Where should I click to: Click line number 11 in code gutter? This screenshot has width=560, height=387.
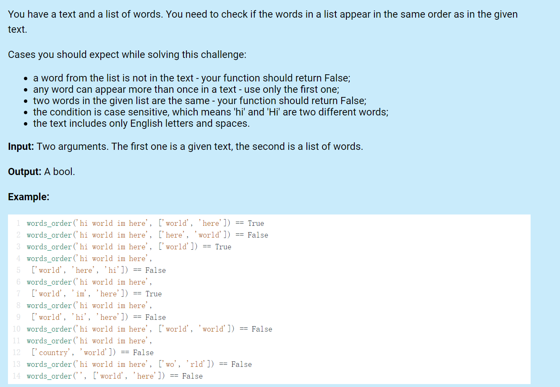pos(17,341)
